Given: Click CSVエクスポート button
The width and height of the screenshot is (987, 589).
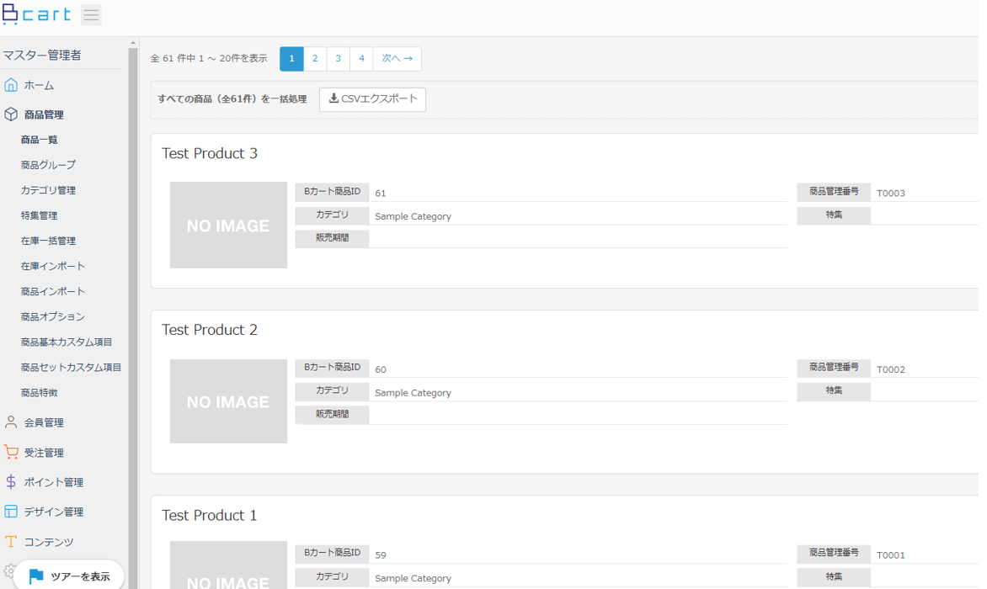Looking at the screenshot, I should click(x=372, y=99).
